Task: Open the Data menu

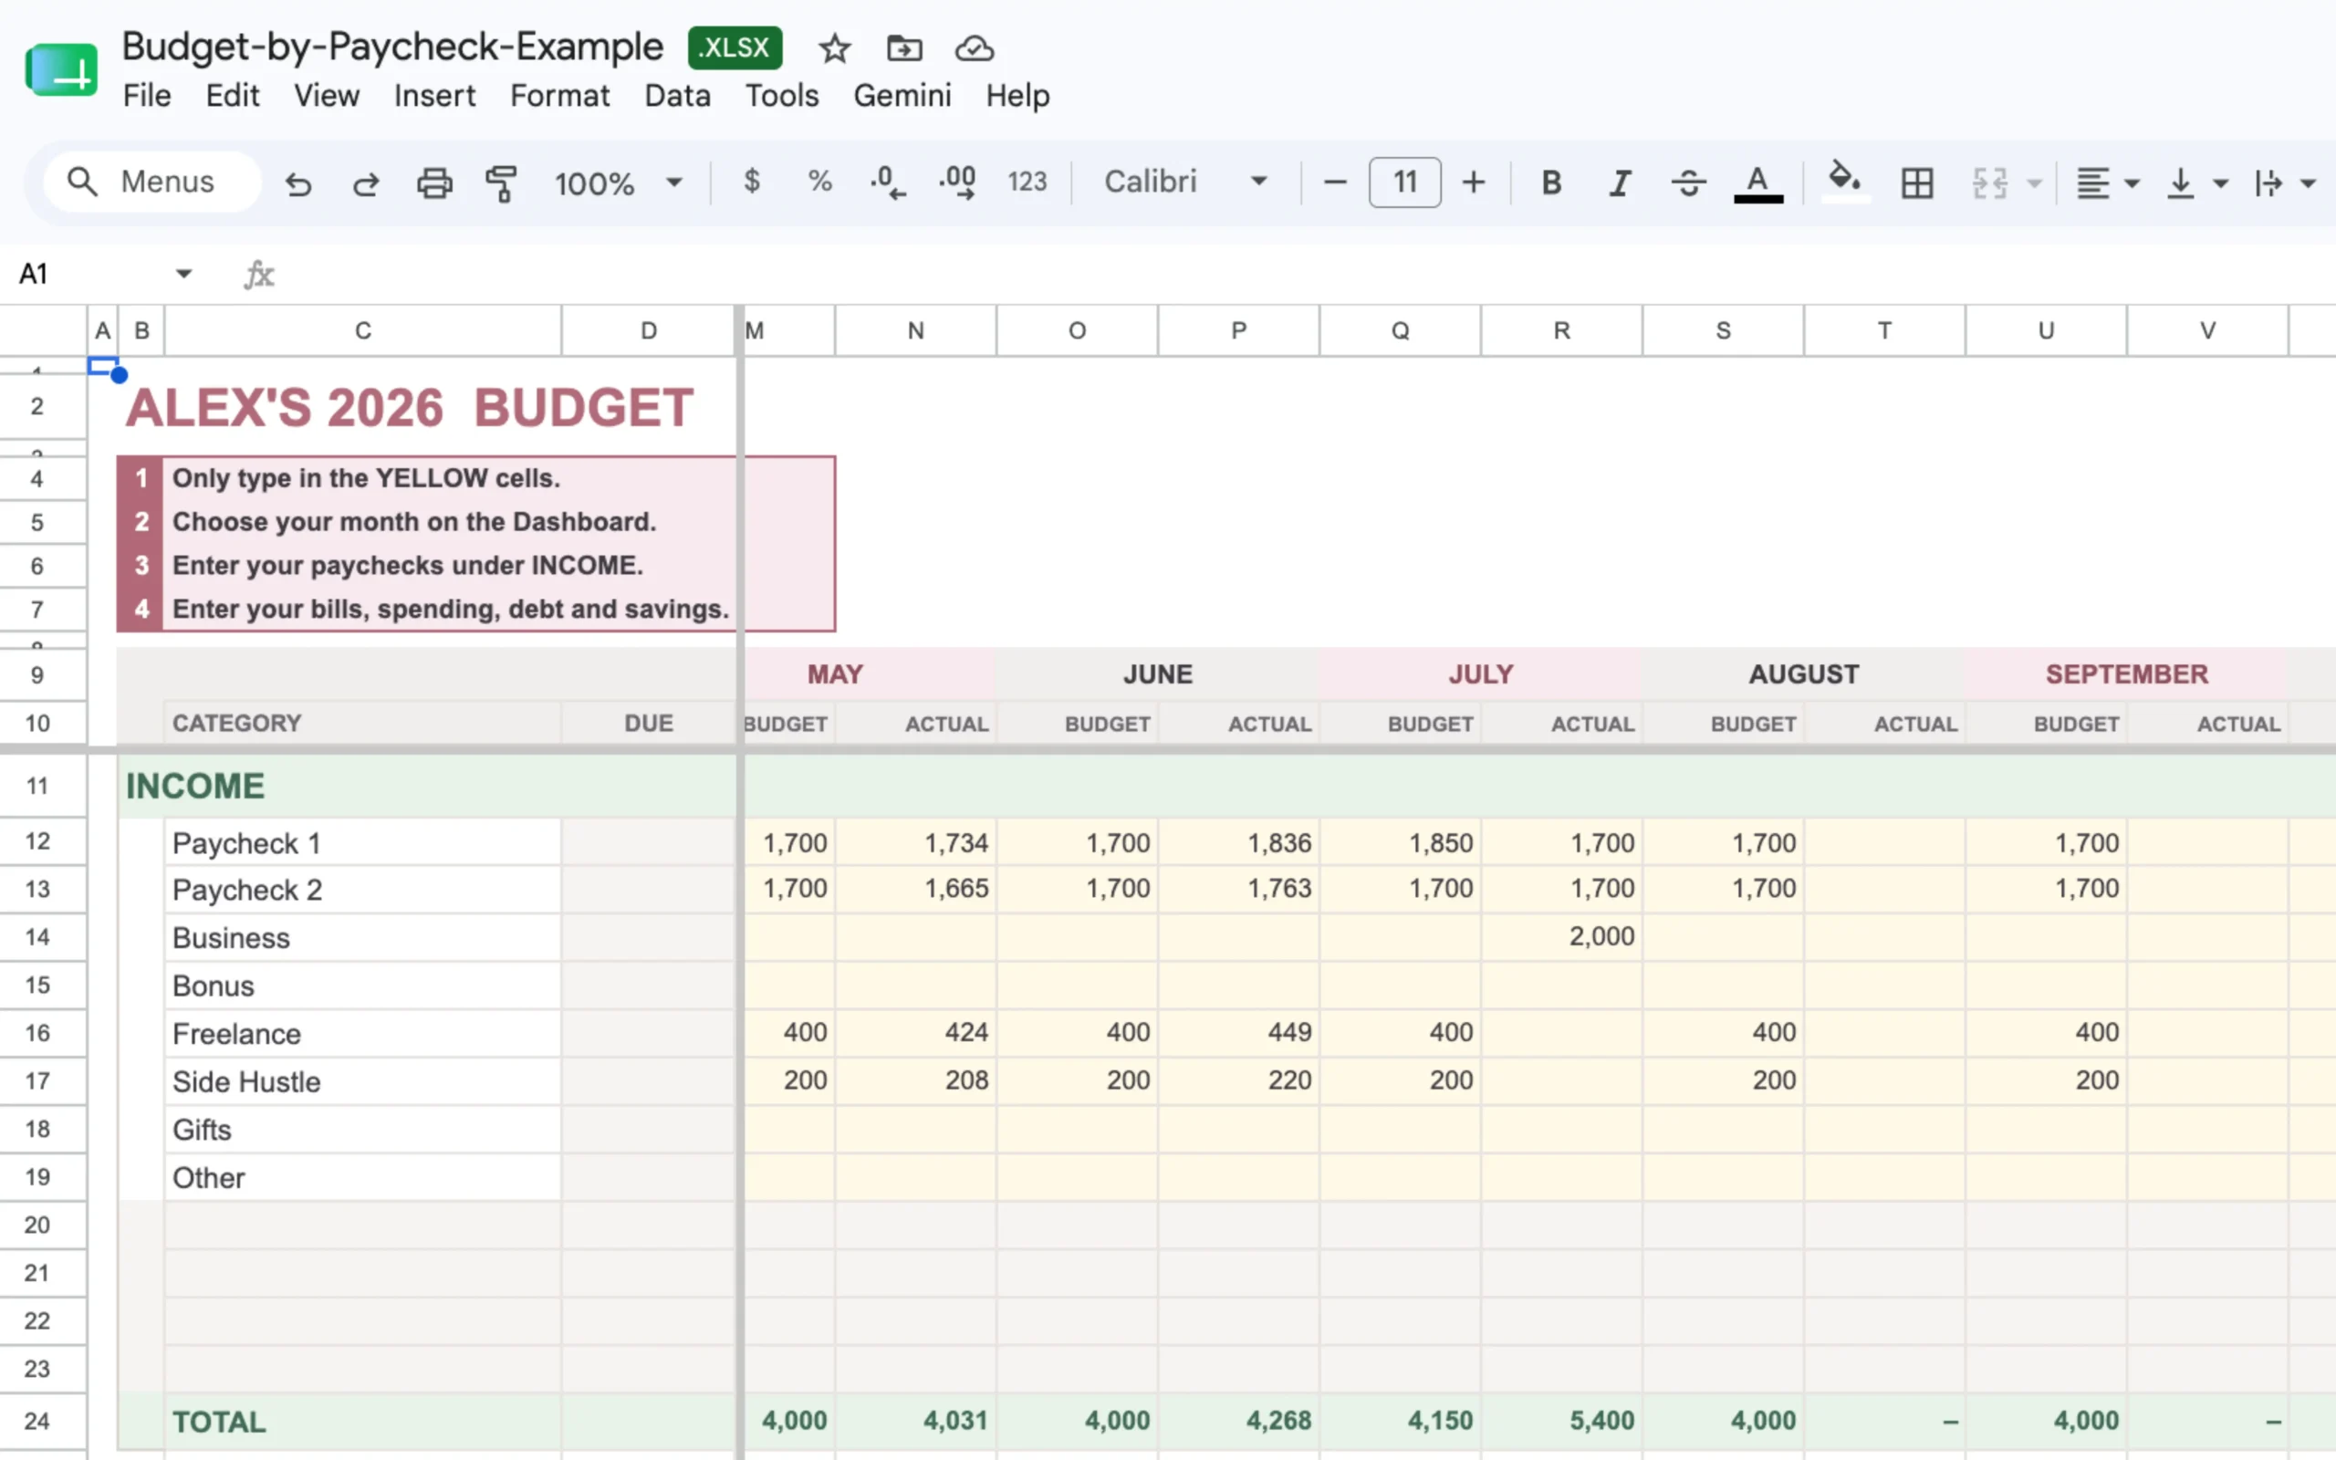Action: tap(678, 96)
